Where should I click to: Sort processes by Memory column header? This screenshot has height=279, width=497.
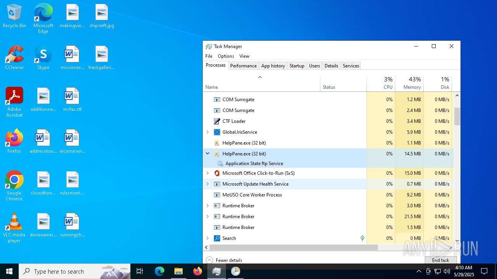[x=409, y=83]
